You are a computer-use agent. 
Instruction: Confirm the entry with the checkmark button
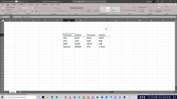pos(18,17)
